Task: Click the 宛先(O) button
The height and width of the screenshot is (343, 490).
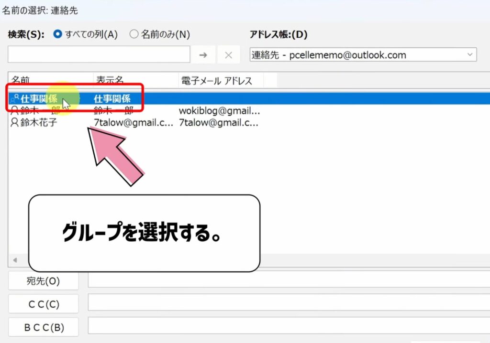Action: [x=43, y=281]
